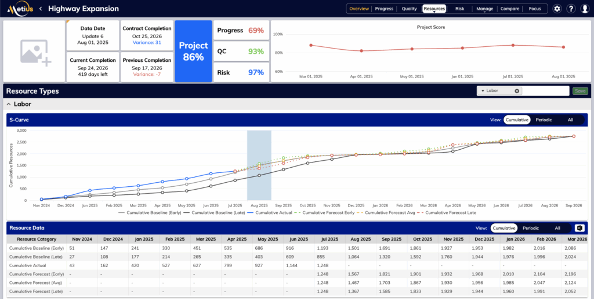
Task: Collapse the Labor section
Action: click(9, 104)
